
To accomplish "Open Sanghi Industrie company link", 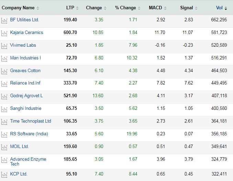I will coord(26,109).
